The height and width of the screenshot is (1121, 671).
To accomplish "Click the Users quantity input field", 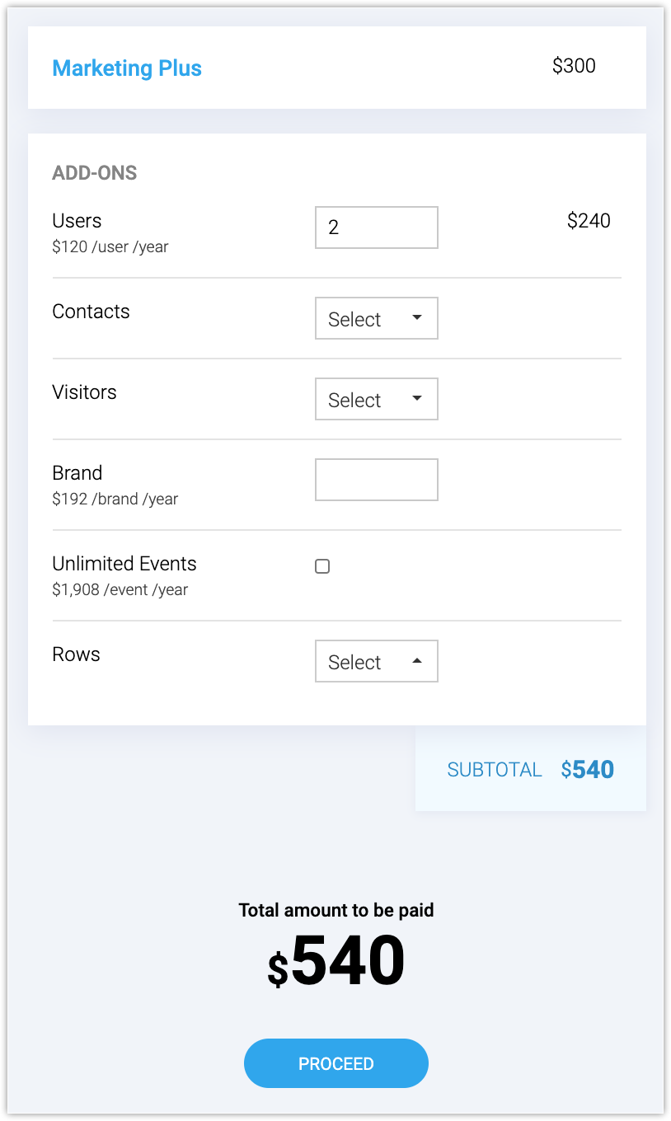I will pyautogui.click(x=376, y=227).
